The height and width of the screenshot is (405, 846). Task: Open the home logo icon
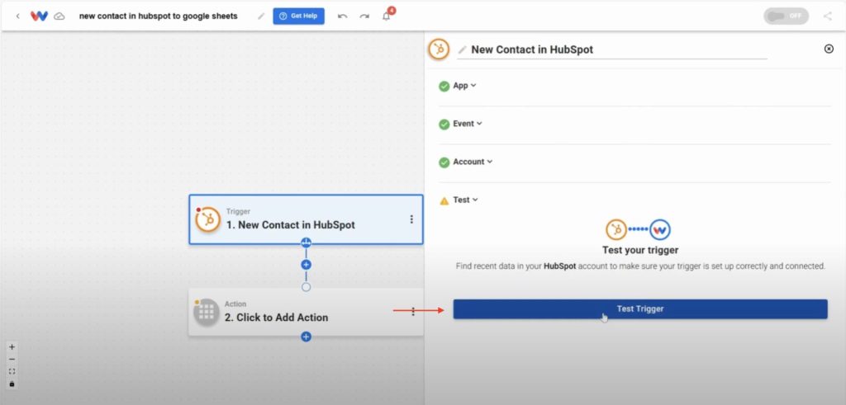(39, 16)
